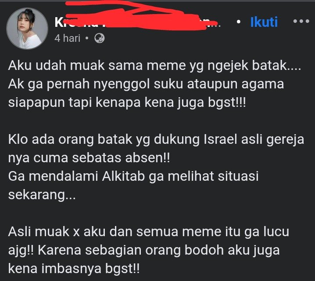
Task: Open the '4 hari' post timestamp
Action: (67, 38)
